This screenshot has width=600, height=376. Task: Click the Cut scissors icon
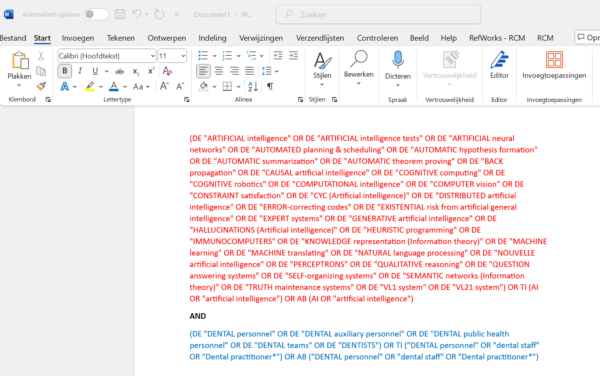point(41,56)
